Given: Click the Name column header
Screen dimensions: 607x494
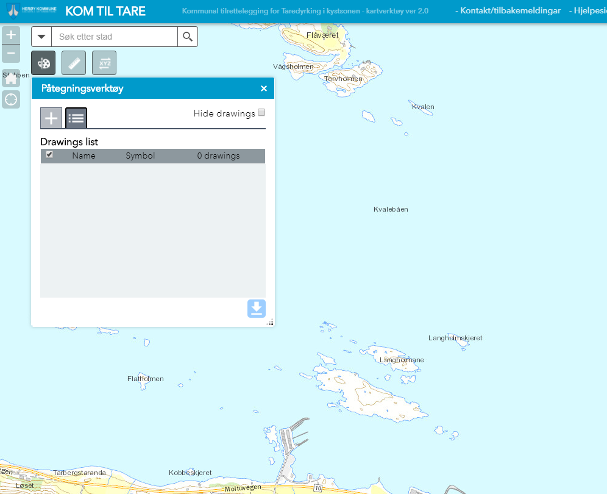Looking at the screenshot, I should point(83,156).
